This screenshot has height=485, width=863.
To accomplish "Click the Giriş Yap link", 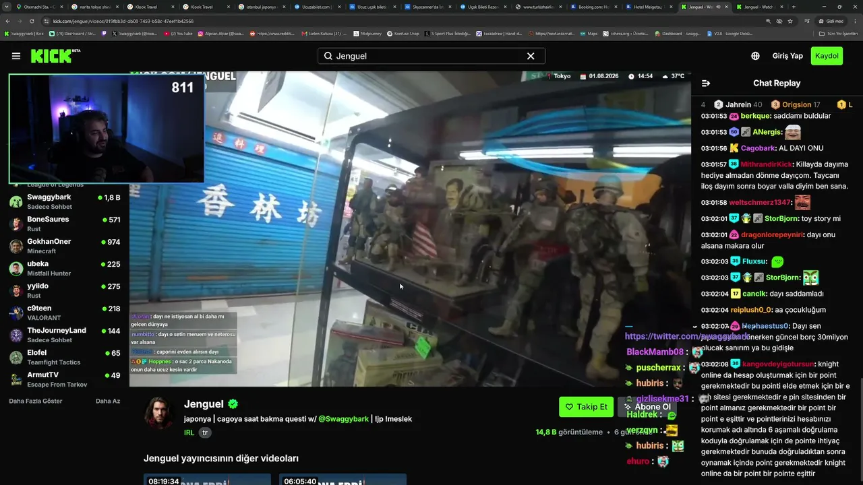I will [x=787, y=56].
